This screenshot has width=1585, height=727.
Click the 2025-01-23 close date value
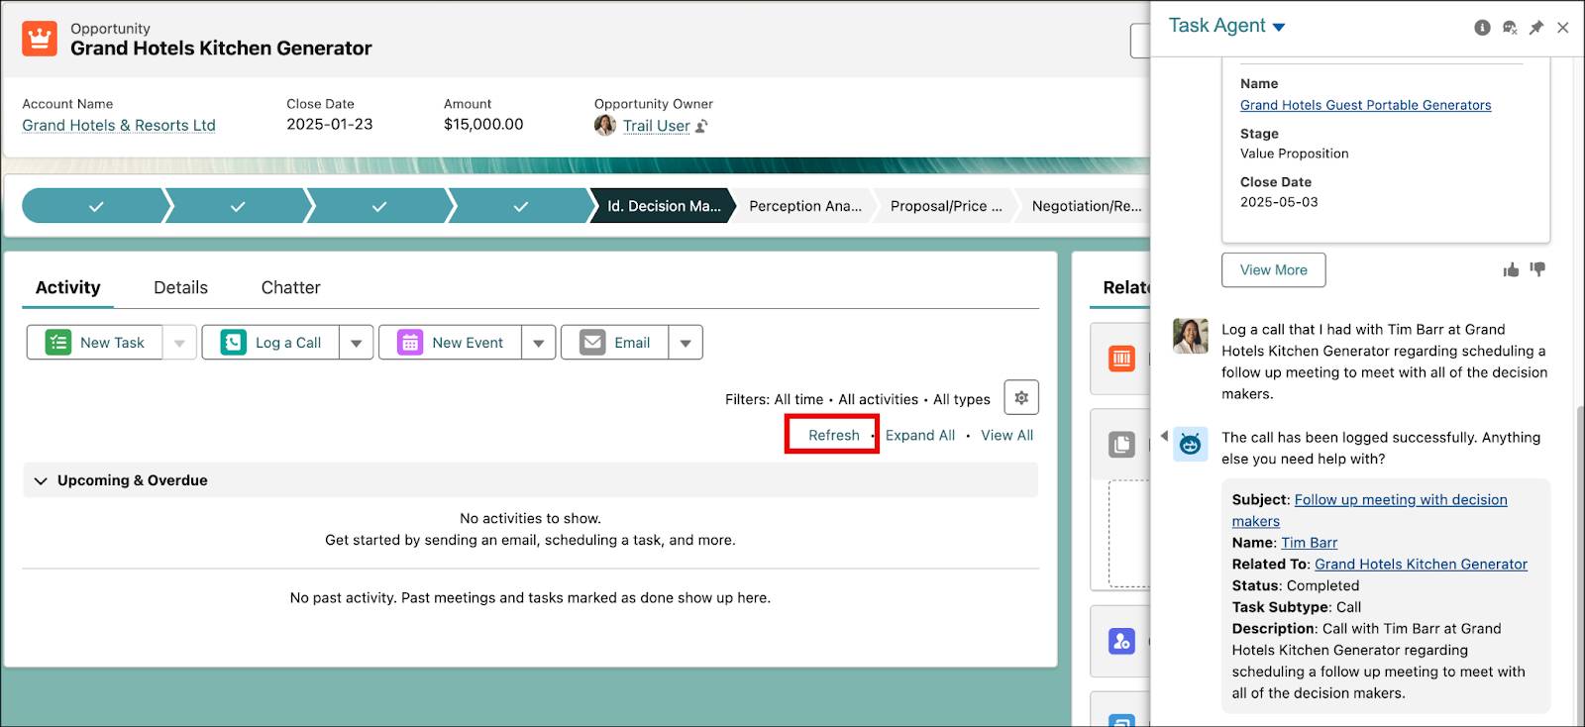coord(330,124)
